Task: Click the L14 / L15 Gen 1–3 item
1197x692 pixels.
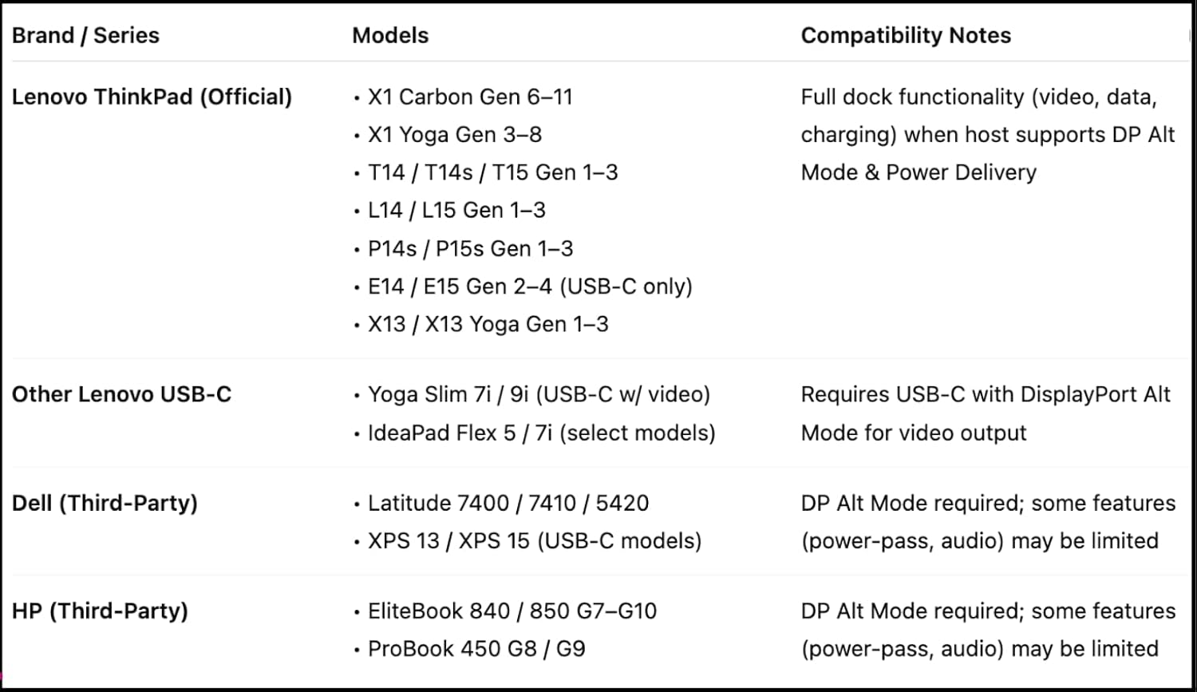Action: [x=456, y=211]
